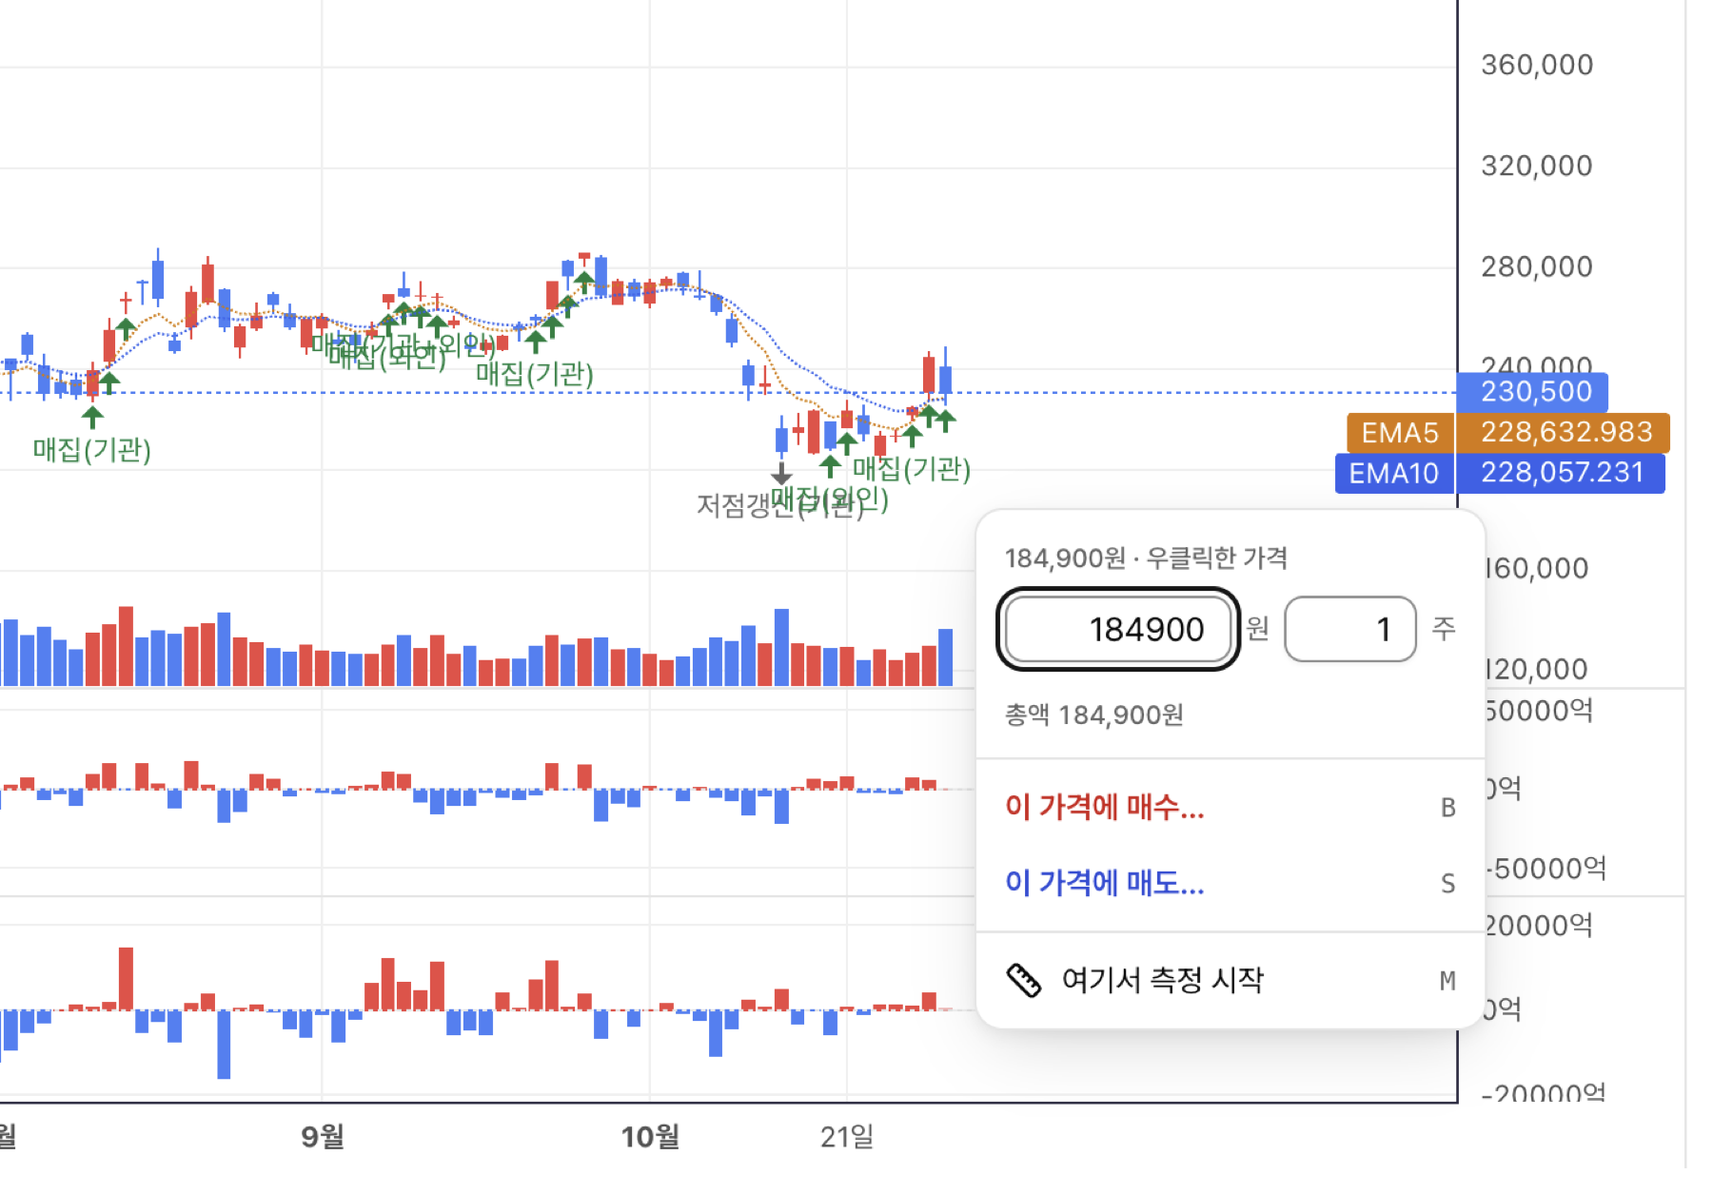The image size is (1713, 1194).
Task: Click the ruler icon in the context menu
Action: tap(1024, 980)
